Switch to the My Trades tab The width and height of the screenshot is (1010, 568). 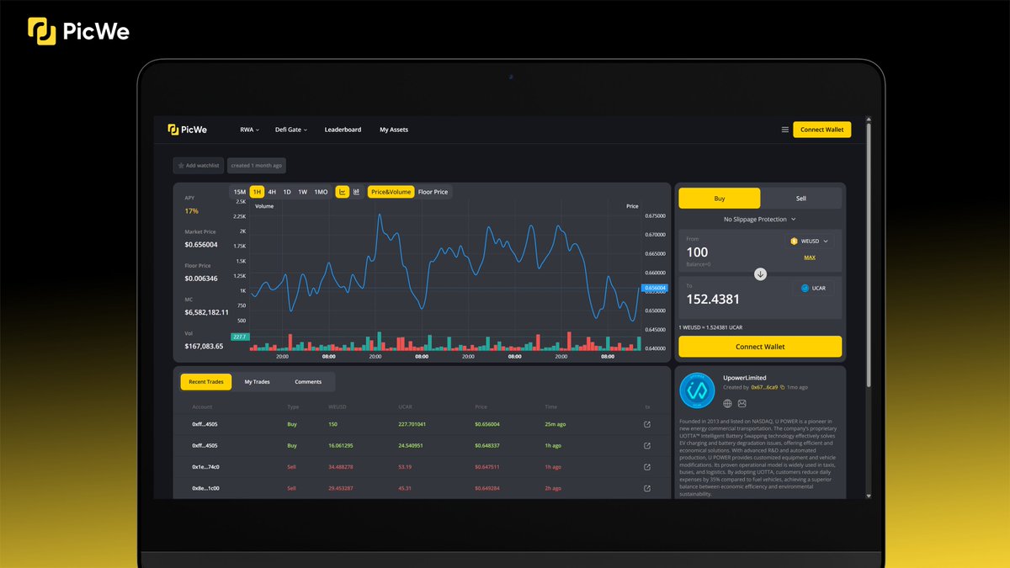click(x=256, y=381)
